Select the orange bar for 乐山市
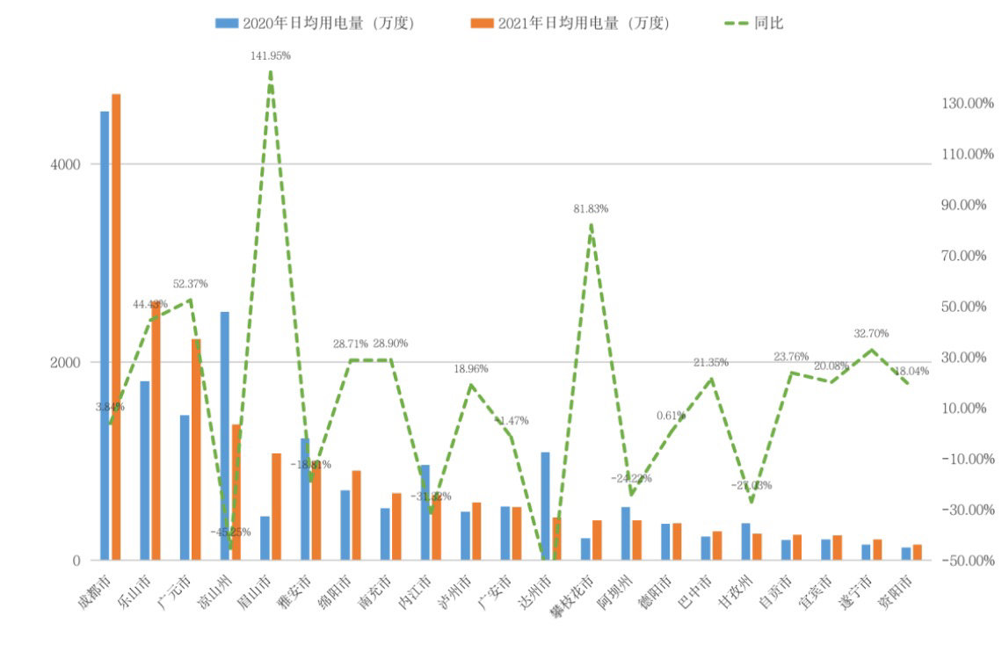 pos(156,431)
